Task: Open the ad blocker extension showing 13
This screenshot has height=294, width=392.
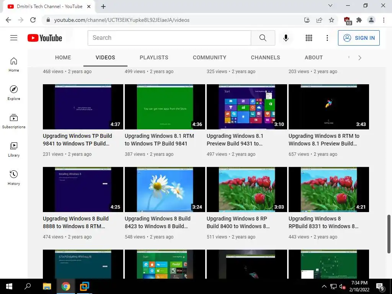Action: pyautogui.click(x=348, y=21)
